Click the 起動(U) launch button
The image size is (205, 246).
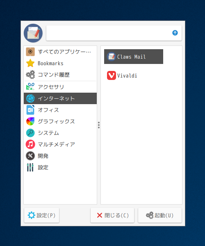click(x=160, y=215)
